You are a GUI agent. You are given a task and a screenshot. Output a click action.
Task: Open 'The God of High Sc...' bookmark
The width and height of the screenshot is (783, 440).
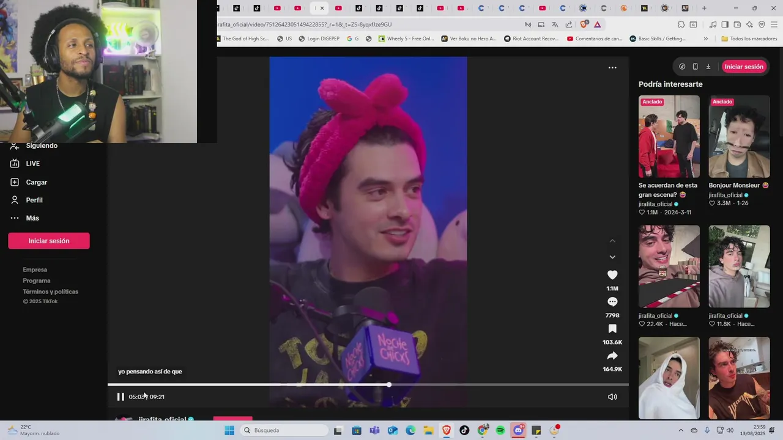(243, 38)
